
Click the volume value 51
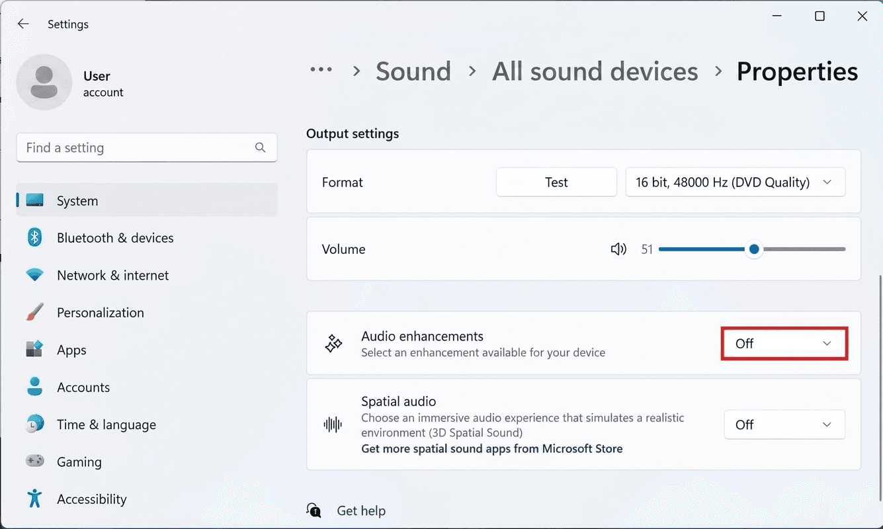[647, 249]
